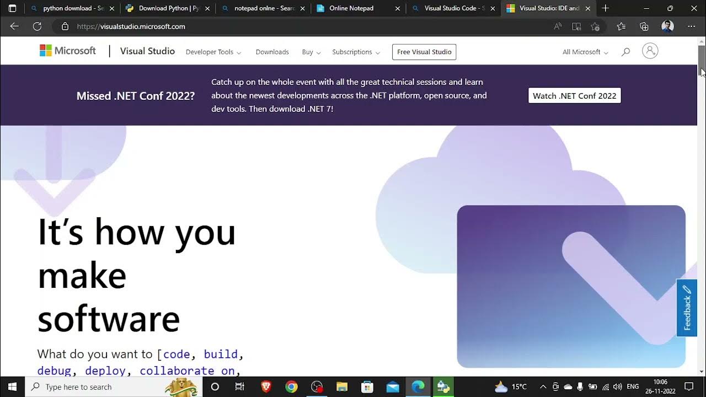Open the notification center
This screenshot has height=397, width=706.
point(689,387)
